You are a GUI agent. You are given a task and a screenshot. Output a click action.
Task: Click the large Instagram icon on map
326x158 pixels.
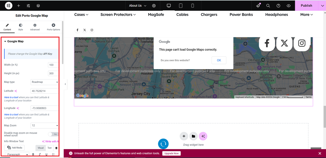coord(302,43)
